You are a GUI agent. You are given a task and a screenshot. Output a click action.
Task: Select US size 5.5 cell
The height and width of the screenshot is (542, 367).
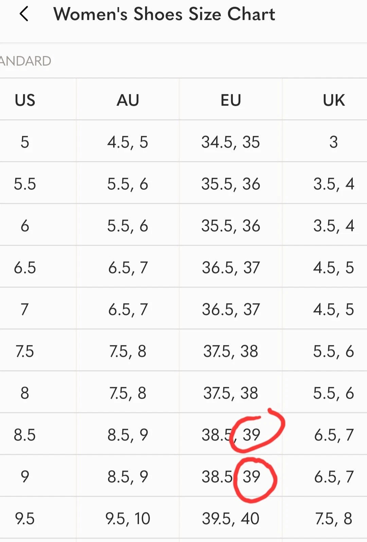pos(25,184)
